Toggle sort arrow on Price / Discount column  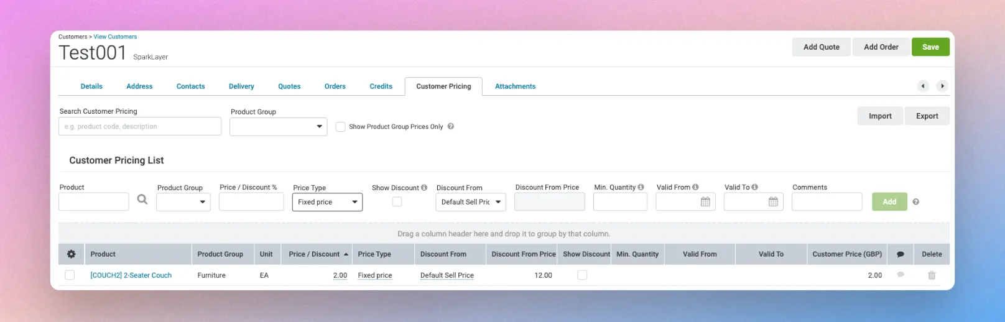pyautogui.click(x=346, y=254)
